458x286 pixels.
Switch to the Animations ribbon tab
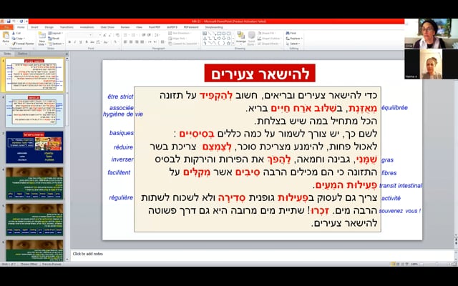[x=87, y=27]
